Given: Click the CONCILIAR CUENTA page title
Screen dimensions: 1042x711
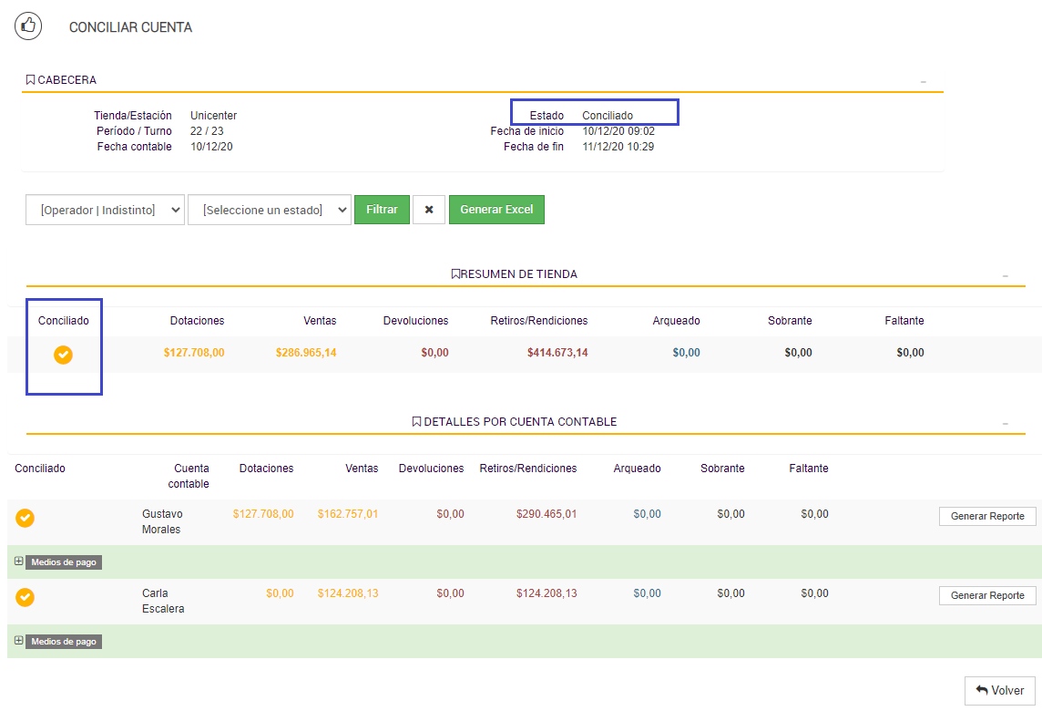Looking at the screenshot, I should (131, 27).
